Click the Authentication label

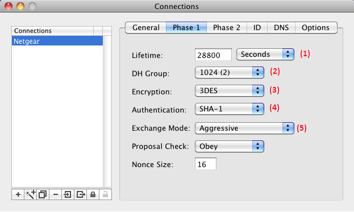tap(159, 110)
